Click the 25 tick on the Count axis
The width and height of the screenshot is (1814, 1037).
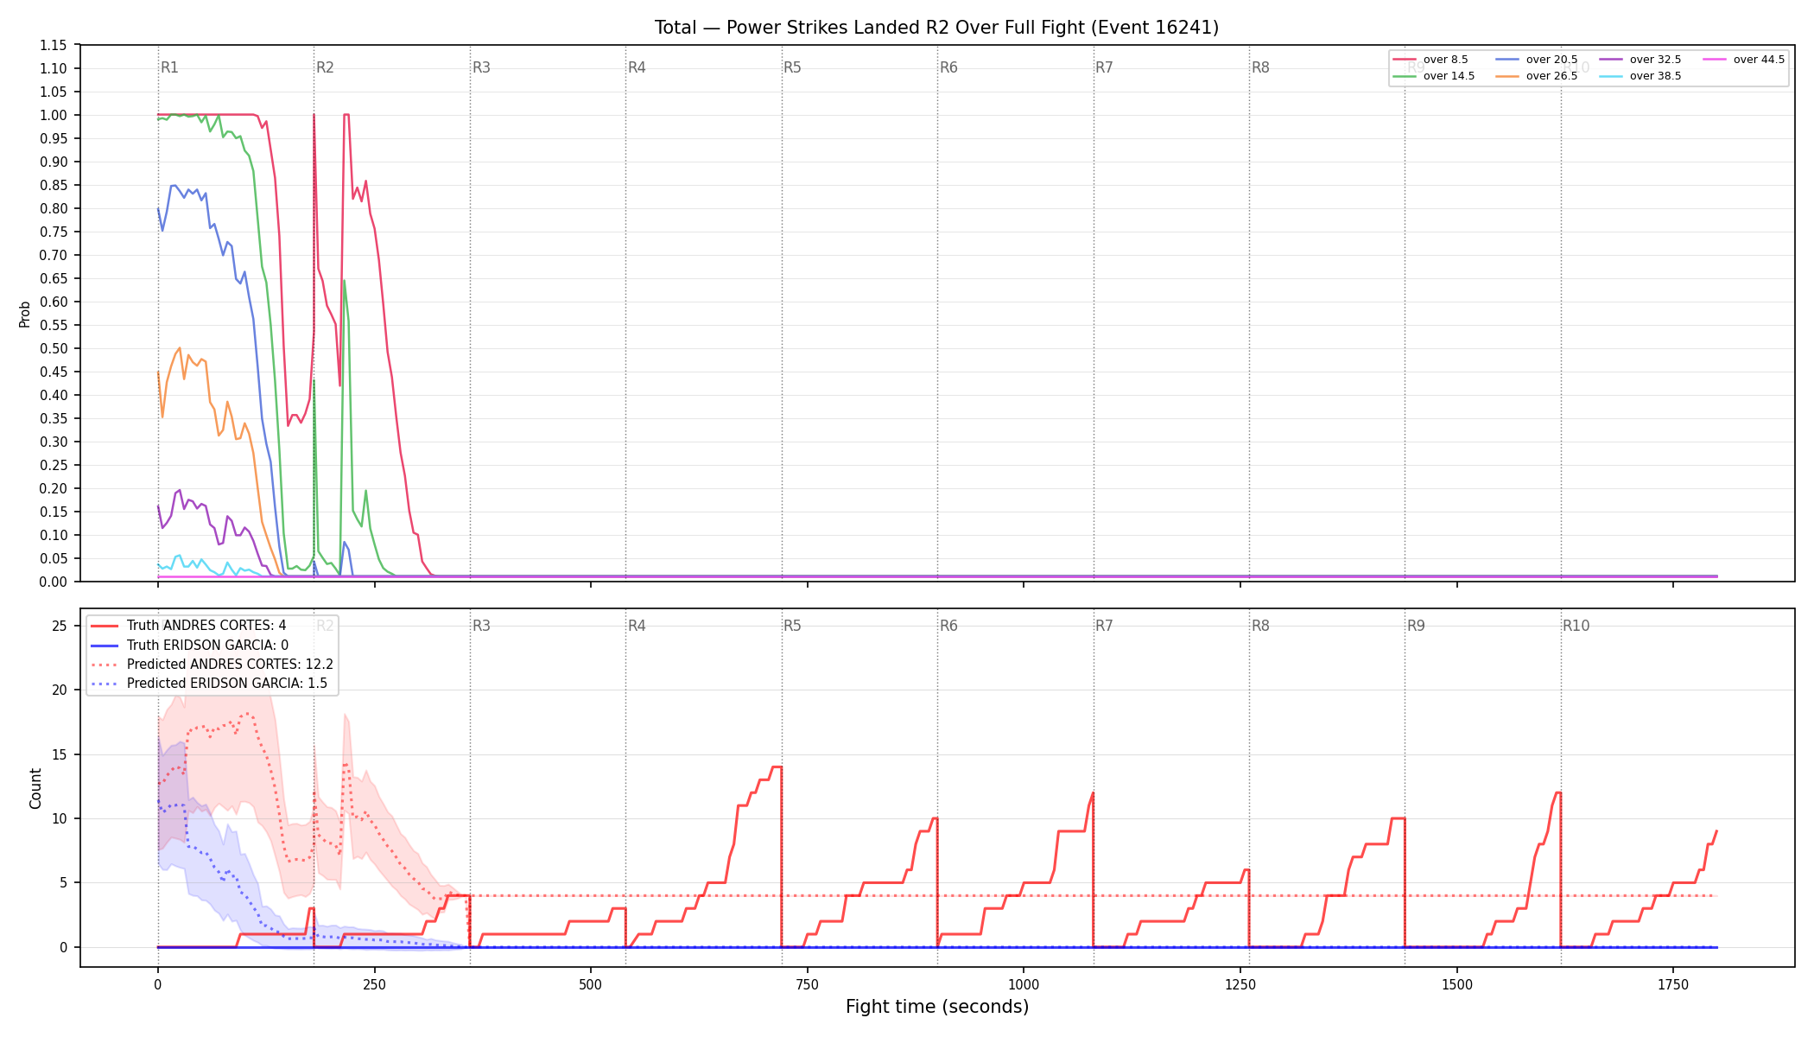click(x=60, y=626)
